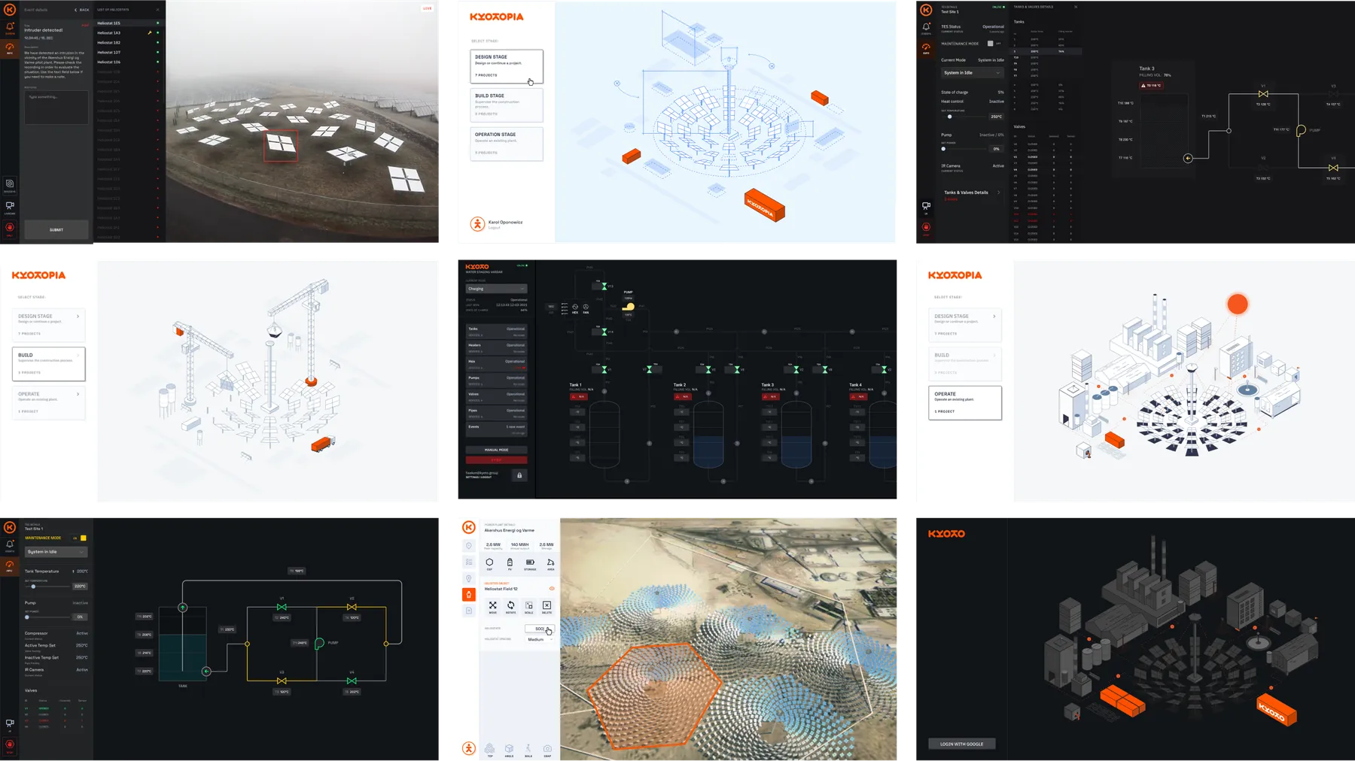This screenshot has width=1355, height=761.
Task: Open the Medium heliostat spacing dropdown
Action: 540,639
